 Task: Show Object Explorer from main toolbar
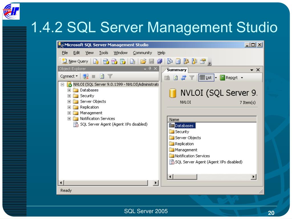click(x=186, y=61)
